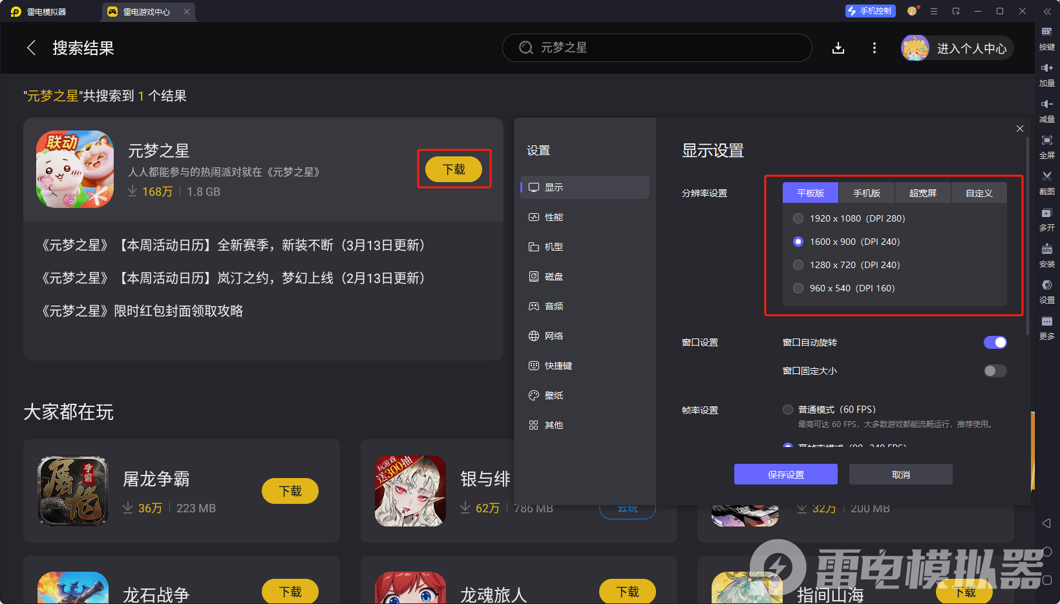Enter fullscreen via the 全屏 icon
Viewport: 1060px width, 604px height.
click(1047, 147)
